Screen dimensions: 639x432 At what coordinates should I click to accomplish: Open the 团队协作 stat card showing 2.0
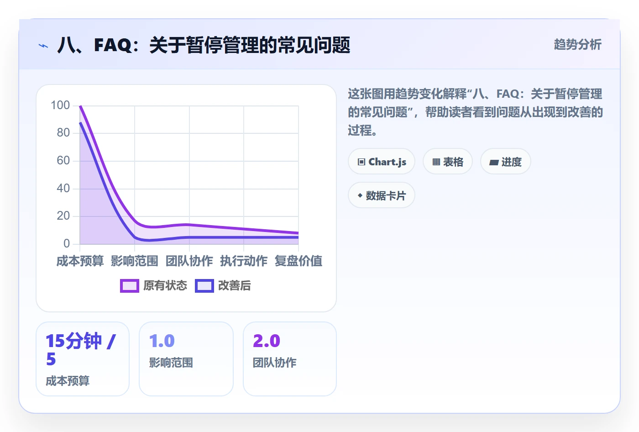290,359
